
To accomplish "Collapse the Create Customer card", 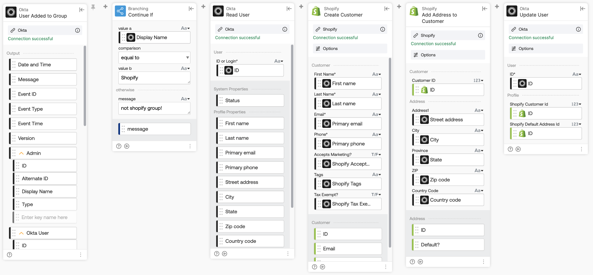I will pyautogui.click(x=387, y=9).
